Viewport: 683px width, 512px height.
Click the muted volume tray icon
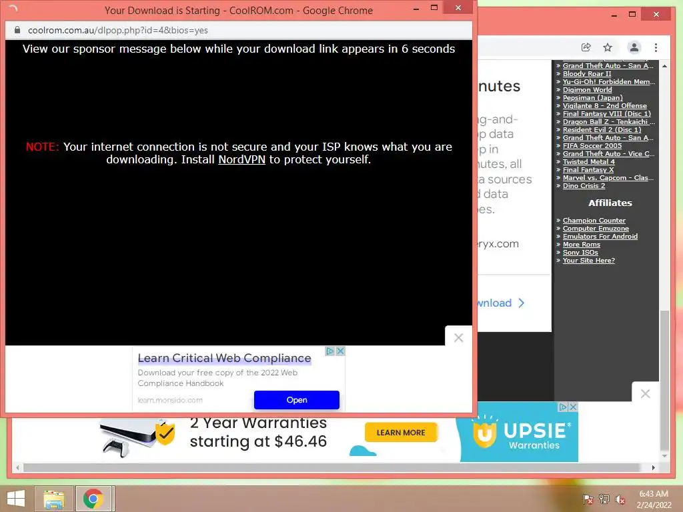click(620, 499)
